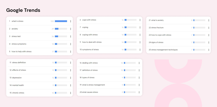Open the three-dot menu for 'symptoms of stress'
This screenshot has height=107, width=217.
click(140, 50)
